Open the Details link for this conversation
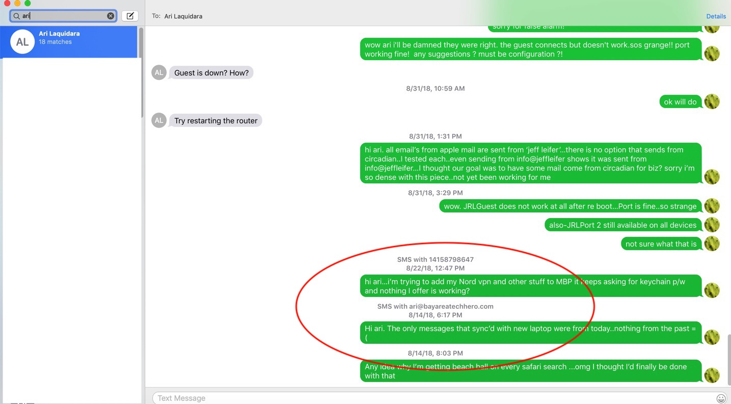This screenshot has height=404, width=731. 716,16
